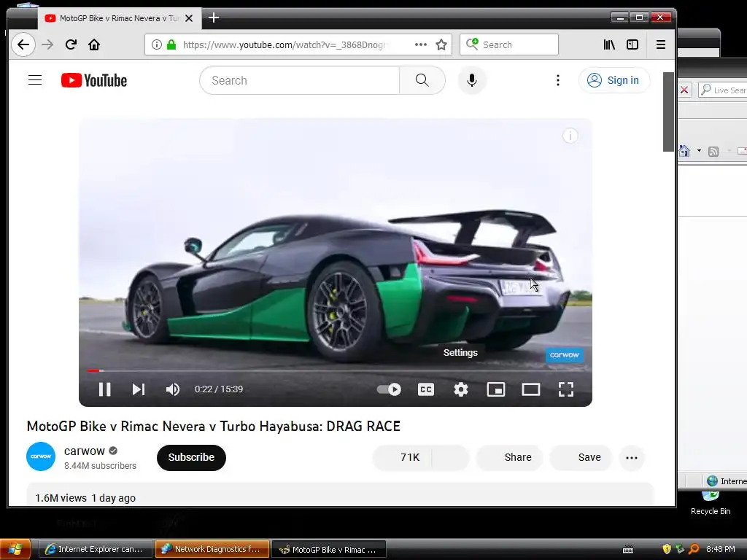
Task: Sign in to YouTube
Action: click(x=614, y=80)
